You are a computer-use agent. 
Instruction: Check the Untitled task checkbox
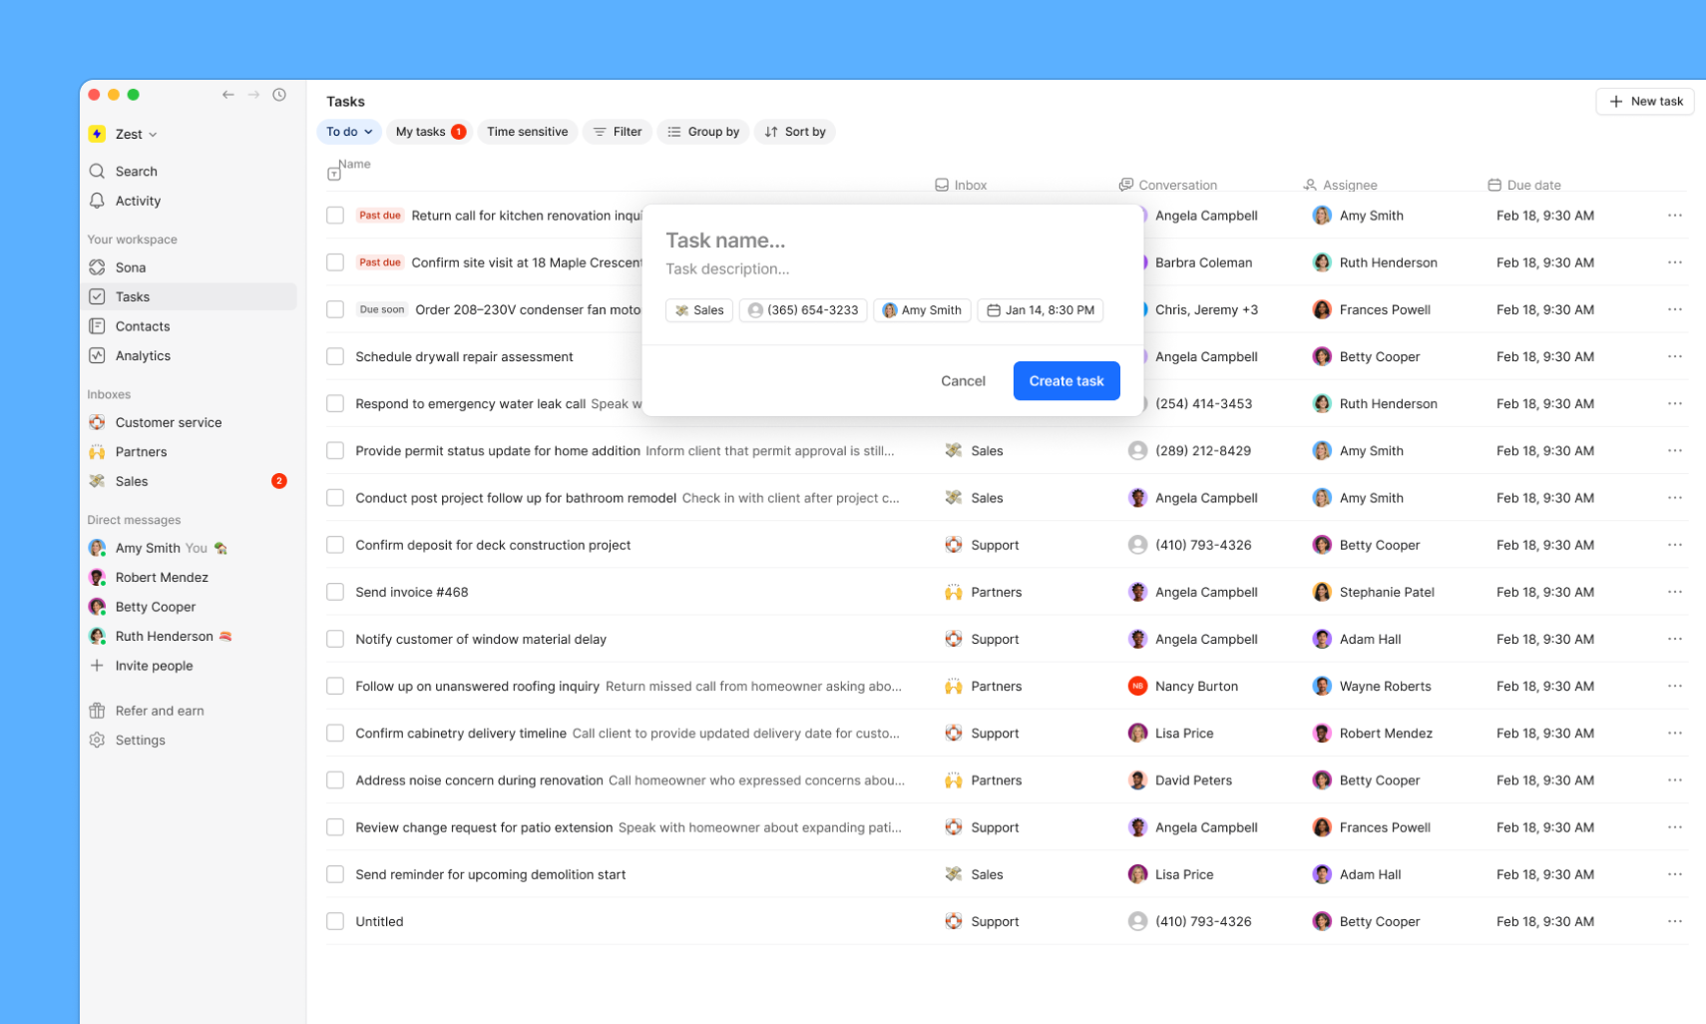[335, 921]
